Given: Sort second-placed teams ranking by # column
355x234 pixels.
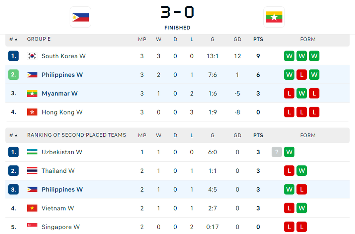Looking at the screenshot, I should pos(13,135).
